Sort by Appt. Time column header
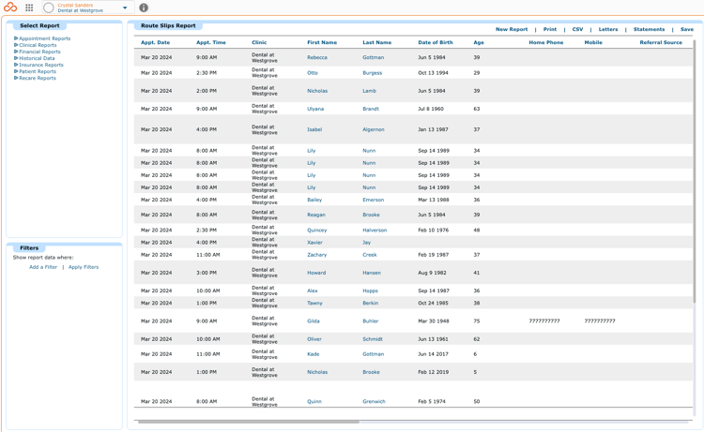Viewport: 704px width, 432px height. tap(211, 42)
